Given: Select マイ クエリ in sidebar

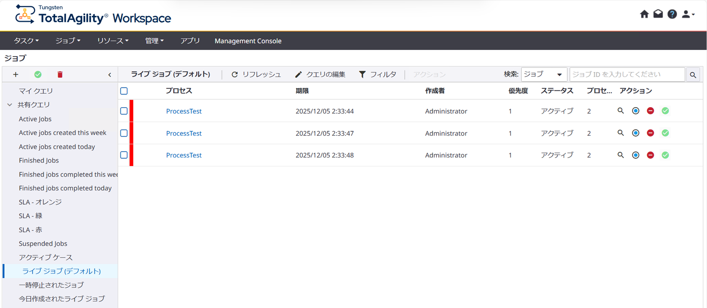Looking at the screenshot, I should click(36, 91).
